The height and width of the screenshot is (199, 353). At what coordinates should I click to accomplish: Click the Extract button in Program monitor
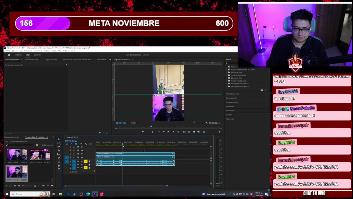pyautogui.click(x=189, y=132)
